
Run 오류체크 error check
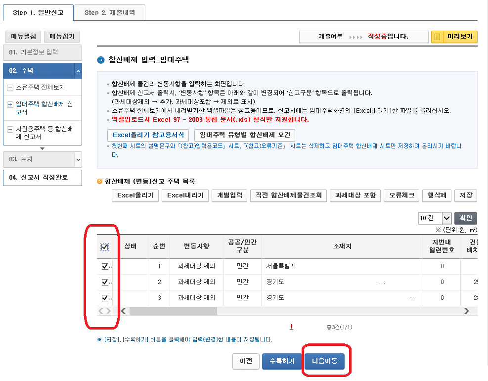tap(401, 195)
